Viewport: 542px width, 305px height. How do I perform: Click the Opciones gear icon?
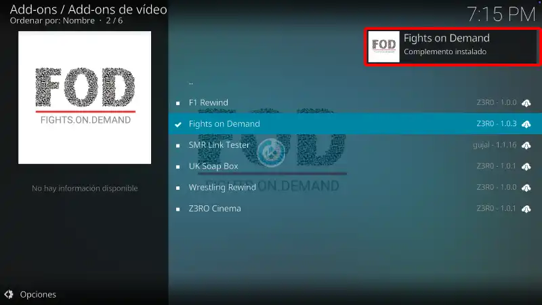[x=9, y=294]
